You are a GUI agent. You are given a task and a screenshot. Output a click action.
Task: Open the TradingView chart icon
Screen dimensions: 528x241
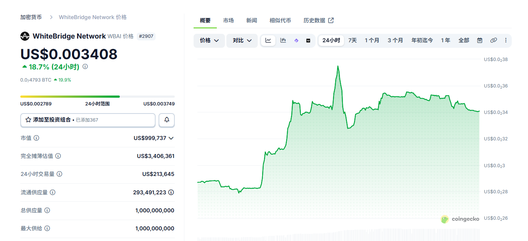click(x=308, y=40)
